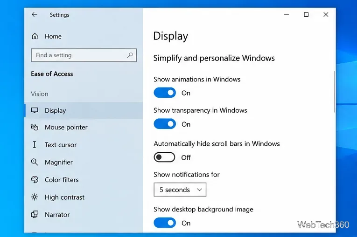Open the Home menu label
The height and width of the screenshot is (237, 357).
[53, 36]
